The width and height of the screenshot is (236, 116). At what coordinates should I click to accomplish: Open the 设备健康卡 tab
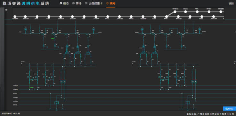(94, 3)
